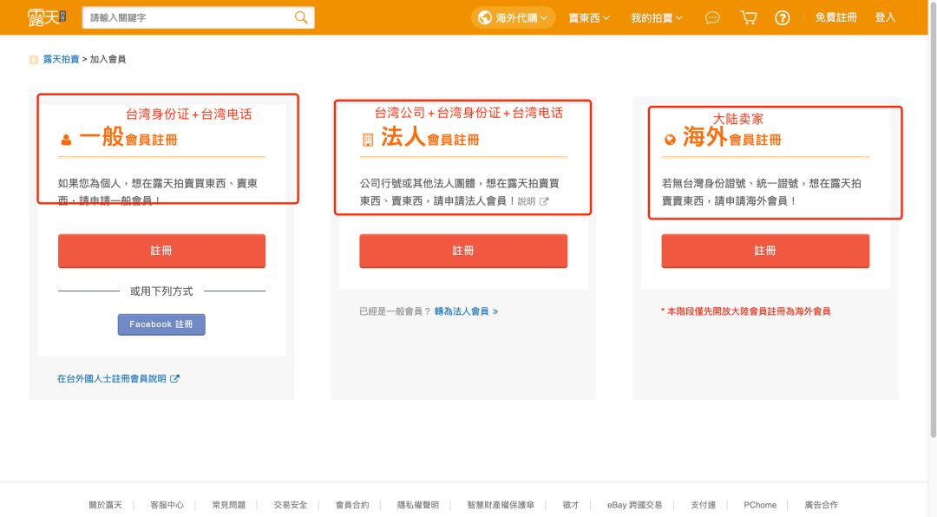Open the chat message bubble icon

(711, 17)
